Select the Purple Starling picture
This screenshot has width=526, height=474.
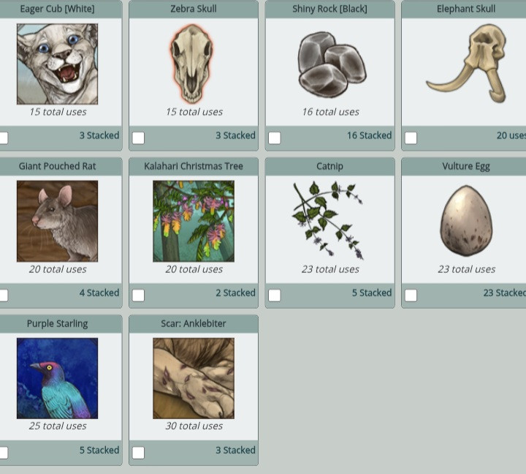(x=58, y=378)
